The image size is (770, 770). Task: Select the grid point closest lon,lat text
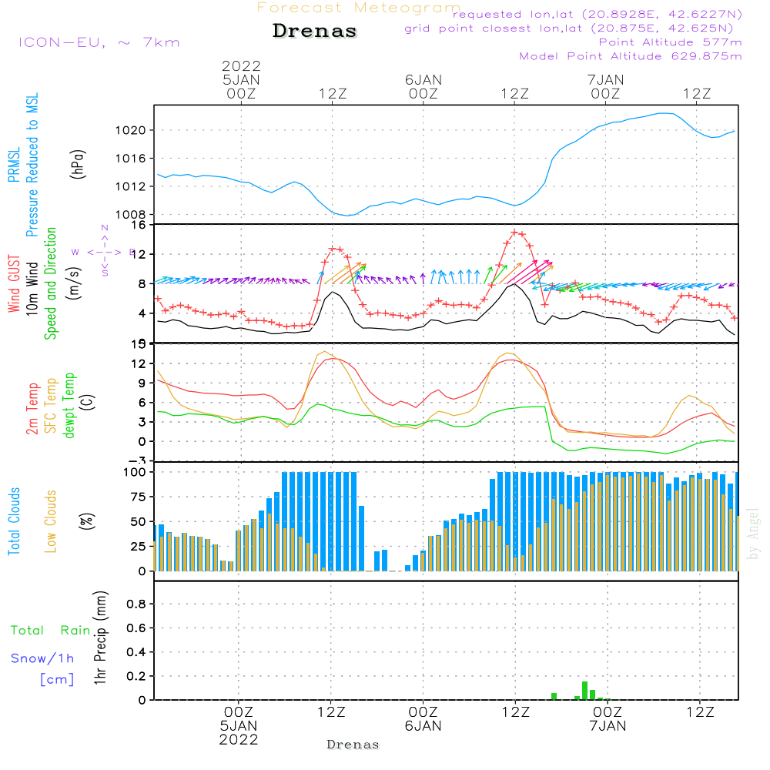coord(569,28)
